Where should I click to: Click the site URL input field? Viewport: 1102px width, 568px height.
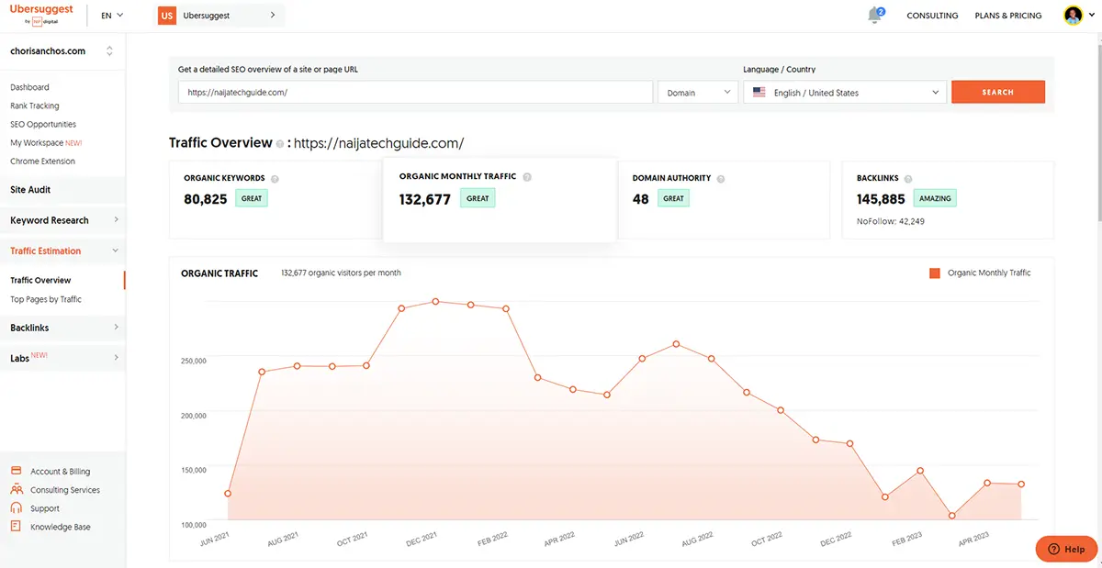coord(415,93)
